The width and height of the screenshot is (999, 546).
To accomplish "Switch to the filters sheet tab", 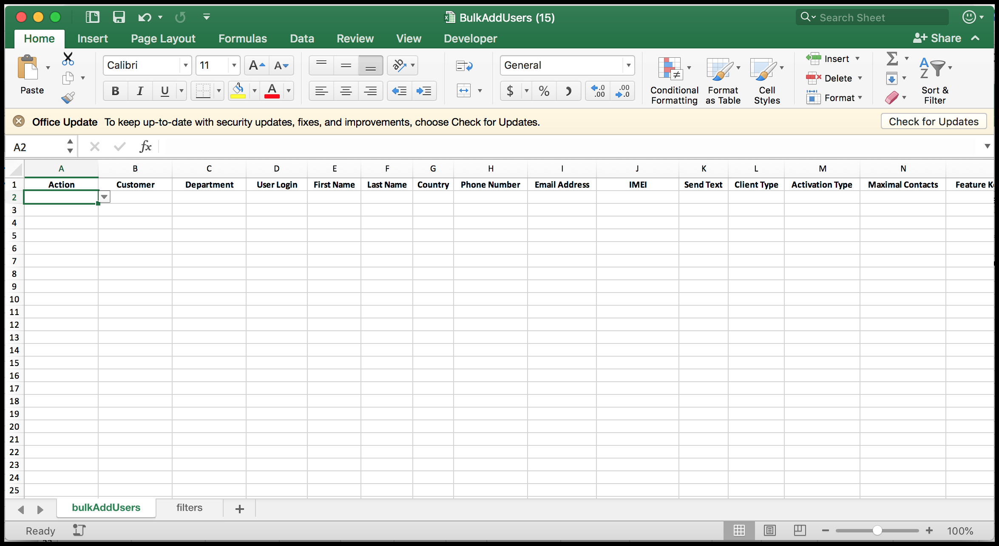I will 189,508.
